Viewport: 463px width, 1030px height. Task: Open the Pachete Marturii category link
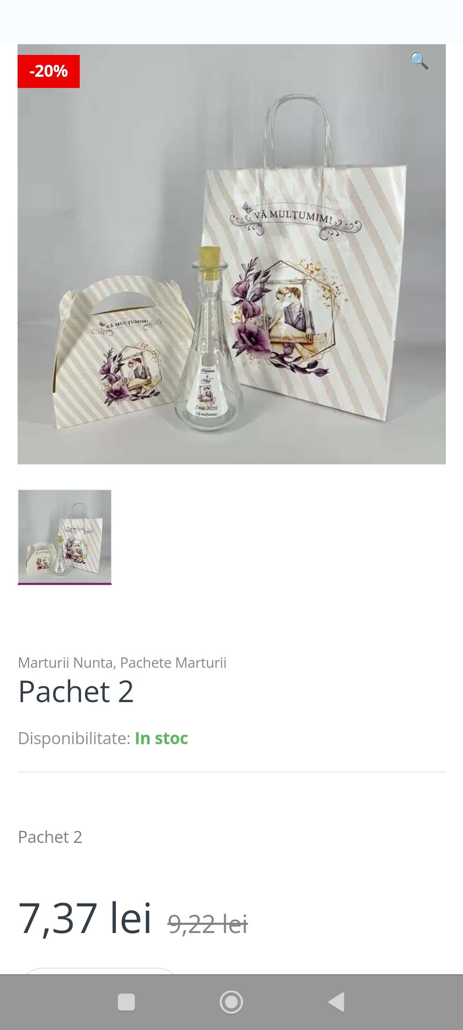point(173,663)
